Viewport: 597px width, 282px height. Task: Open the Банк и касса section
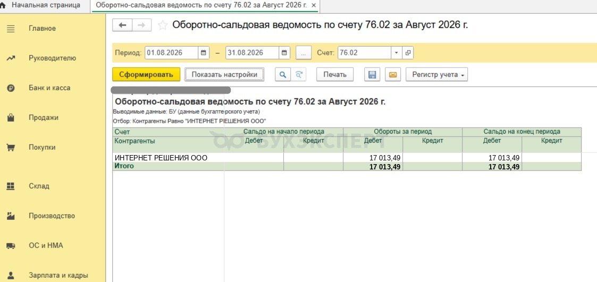49,88
